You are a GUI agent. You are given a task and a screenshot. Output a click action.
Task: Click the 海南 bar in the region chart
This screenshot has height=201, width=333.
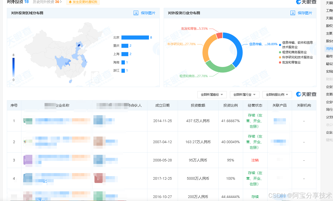tap(123, 62)
